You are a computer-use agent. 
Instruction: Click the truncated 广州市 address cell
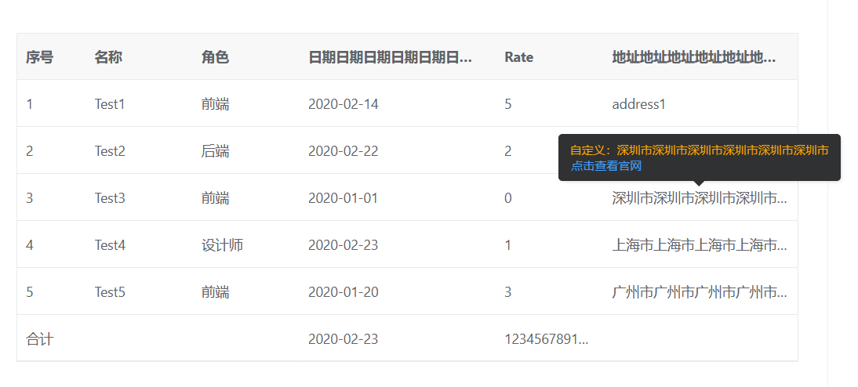coord(699,292)
